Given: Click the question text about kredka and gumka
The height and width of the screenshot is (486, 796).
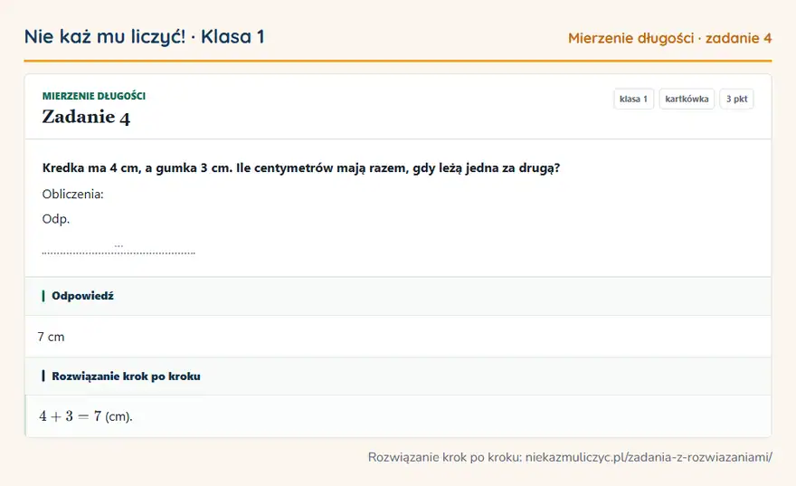Looking at the screenshot, I should [301, 168].
